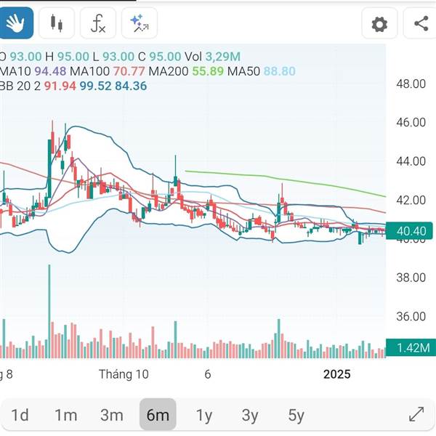Viewport: 436px width, 436px height.
Task: Click MA50 value 88.80
Action: [279, 71]
